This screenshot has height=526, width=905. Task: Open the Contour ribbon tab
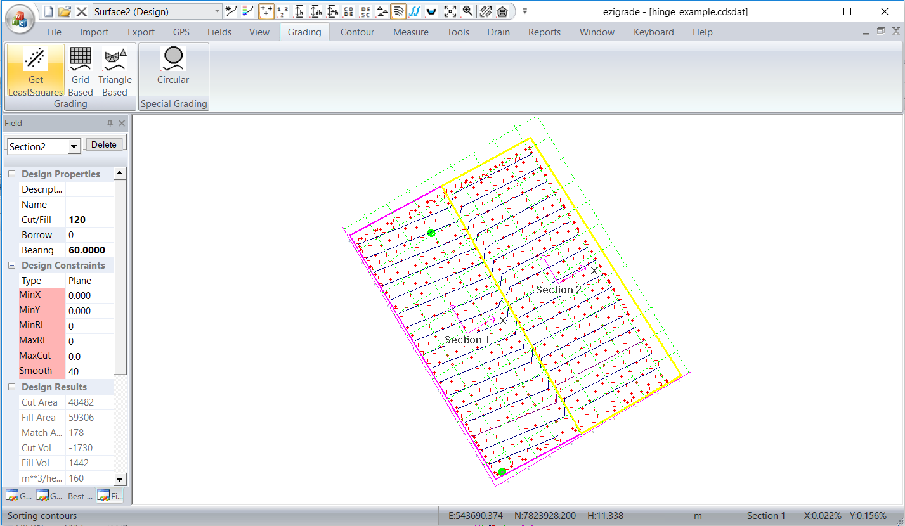click(357, 32)
